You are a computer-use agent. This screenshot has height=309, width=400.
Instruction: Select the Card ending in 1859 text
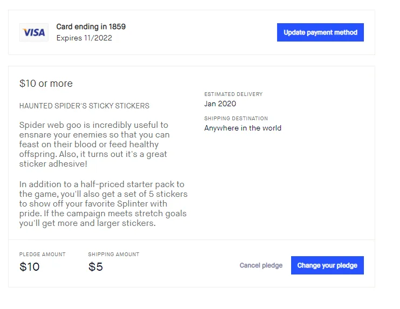(x=91, y=26)
